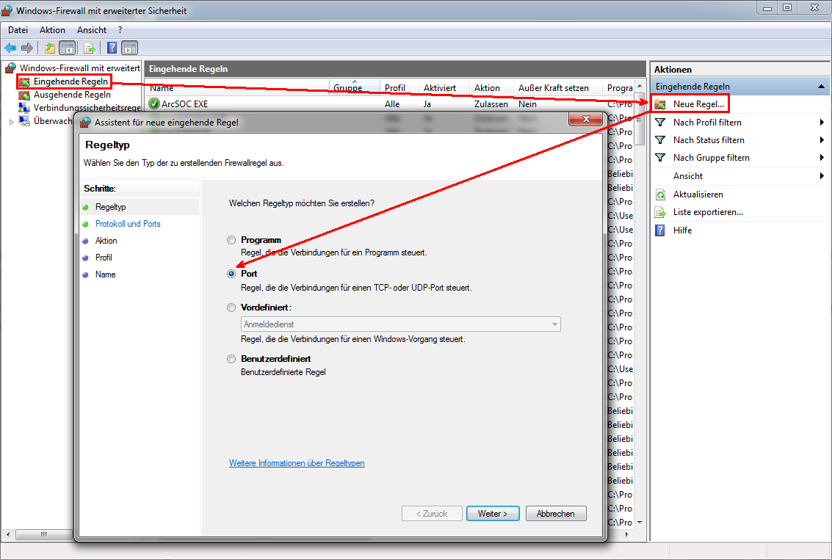Screen dimensions: 832x560
Task: Select the Benutzerdefiniert rule option
Action: (x=231, y=359)
